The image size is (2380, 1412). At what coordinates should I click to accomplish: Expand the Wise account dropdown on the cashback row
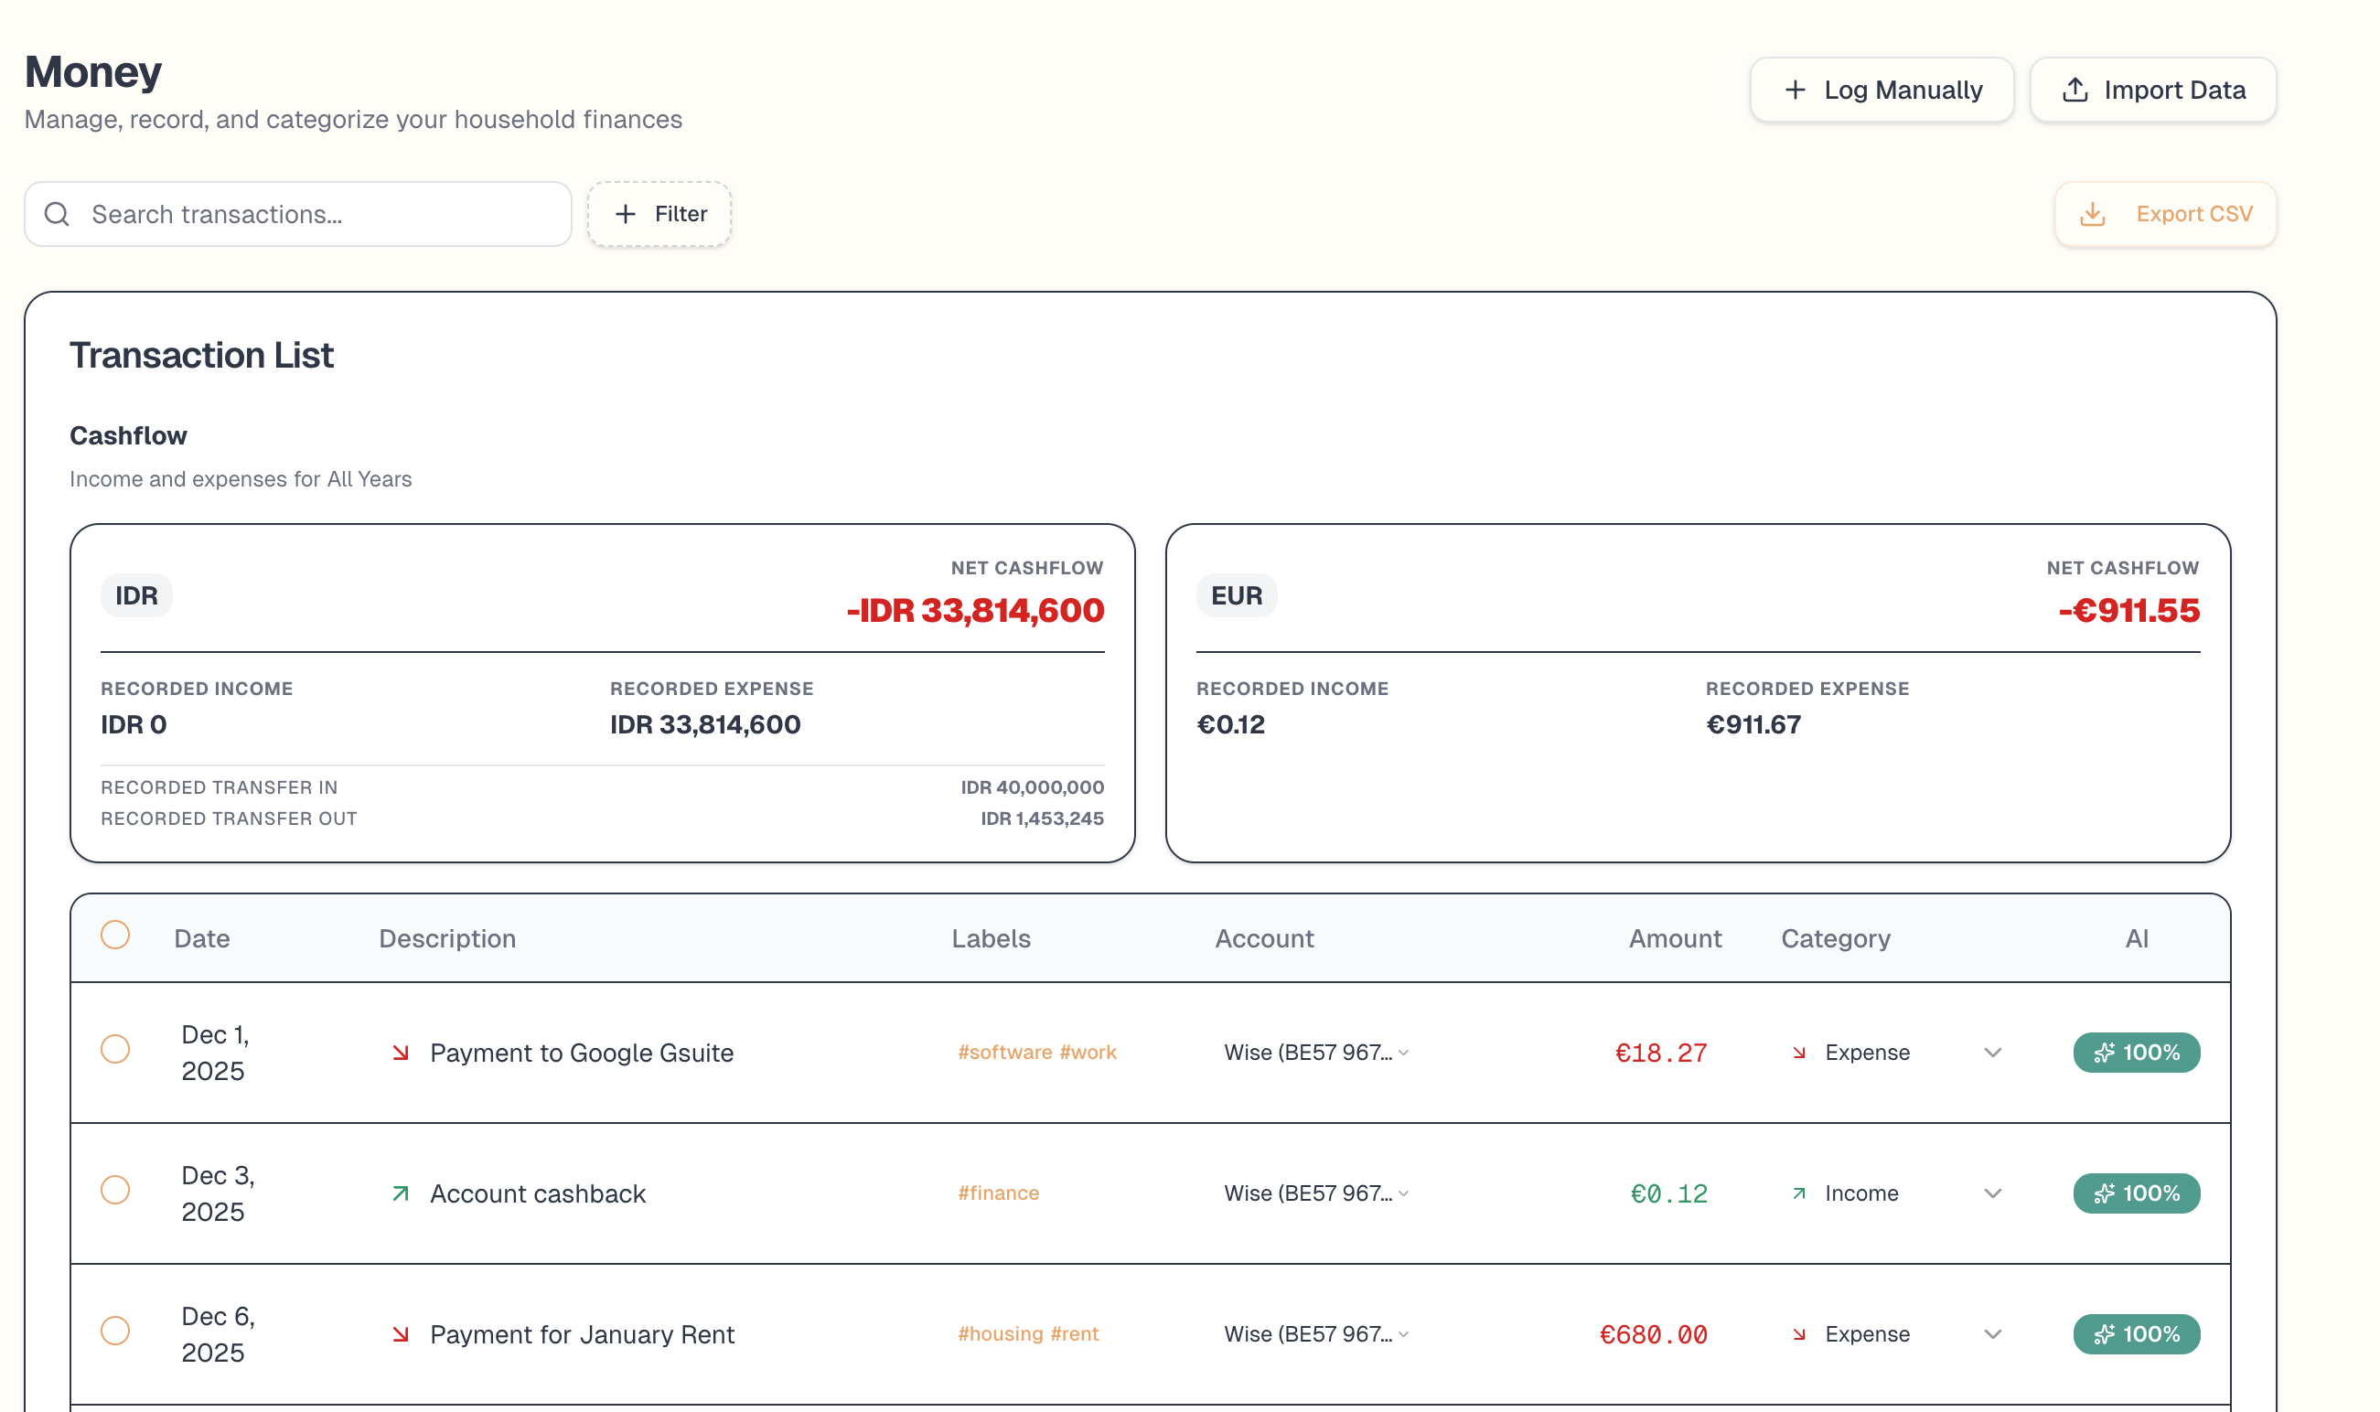coord(1403,1193)
